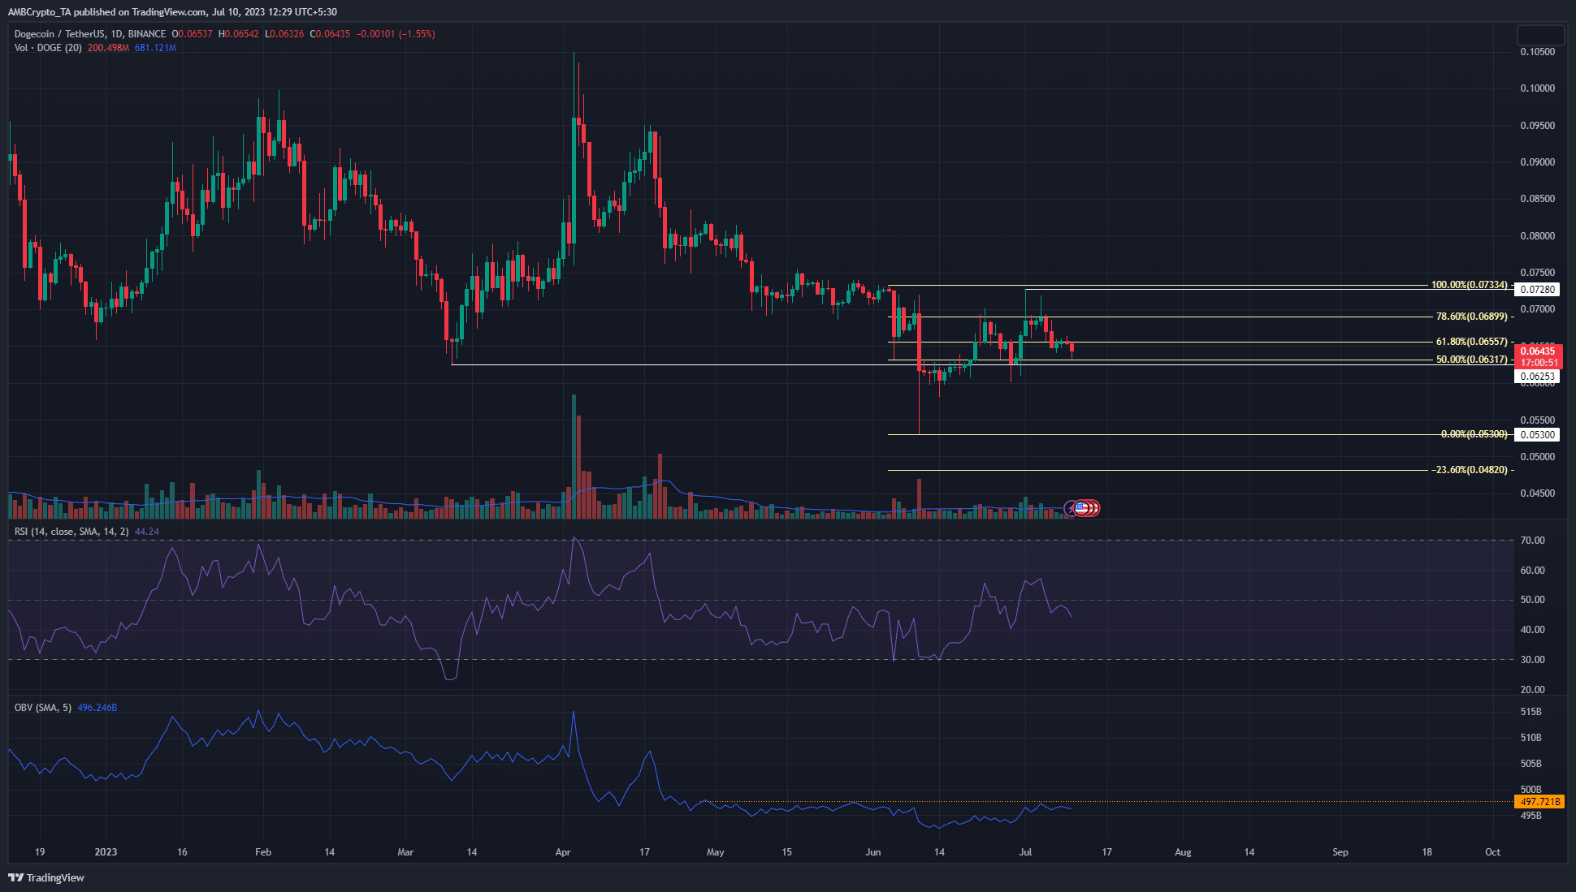Click the 50.00%(0.06317) Fibonacci label
The width and height of the screenshot is (1576, 892).
(1471, 360)
